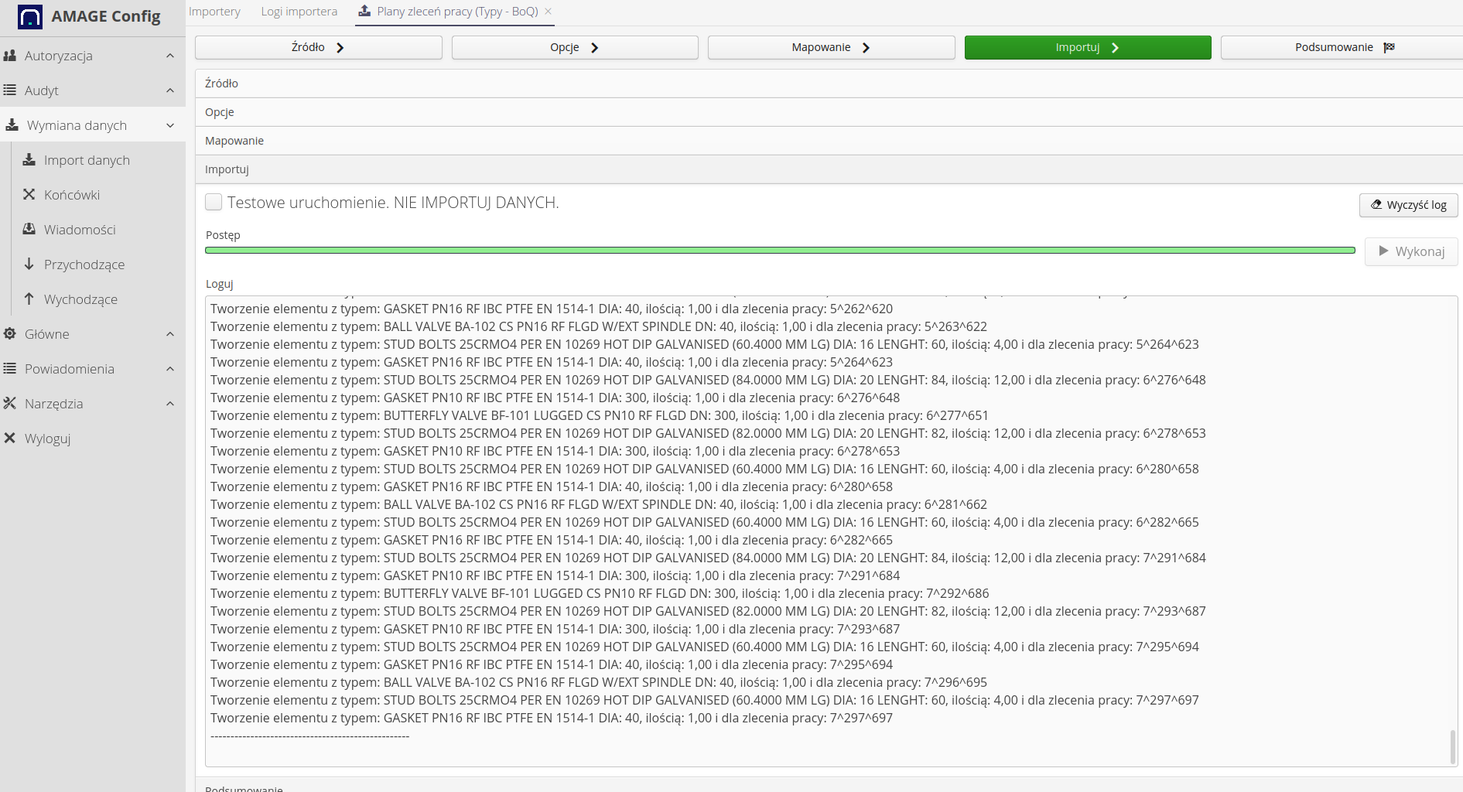Expand the Autoryzacja menu section
The height and width of the screenshot is (792, 1463).
(x=169, y=56)
